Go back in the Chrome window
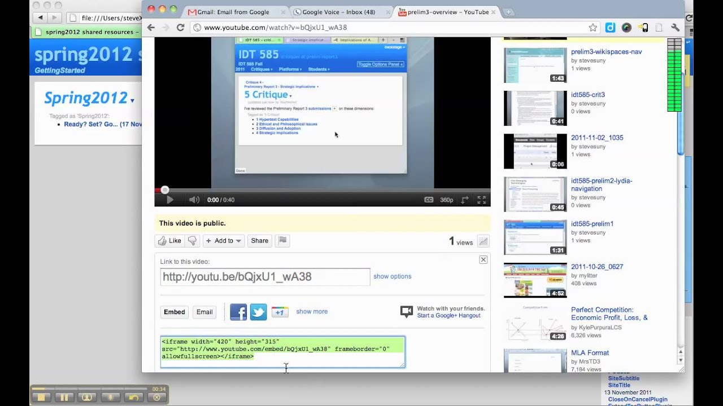The image size is (723, 406). point(151,27)
